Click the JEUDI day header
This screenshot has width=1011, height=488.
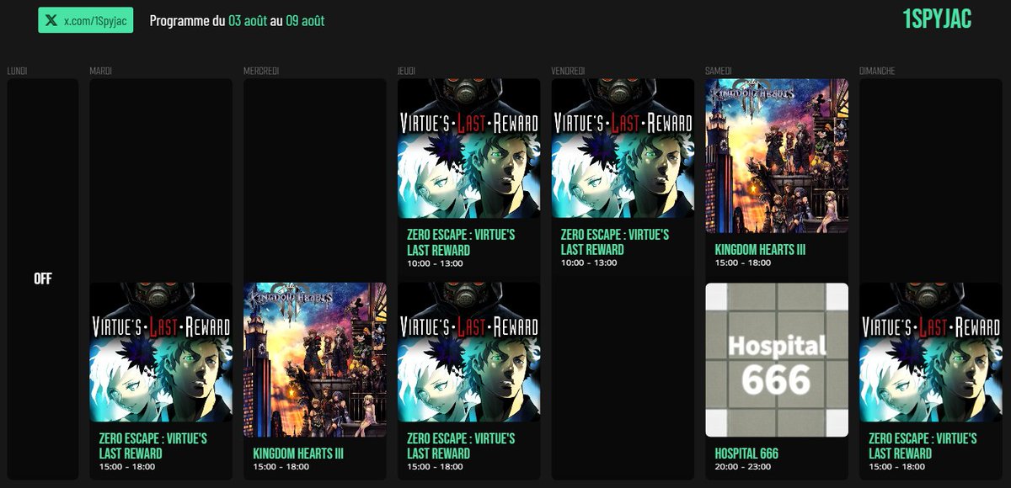406,72
